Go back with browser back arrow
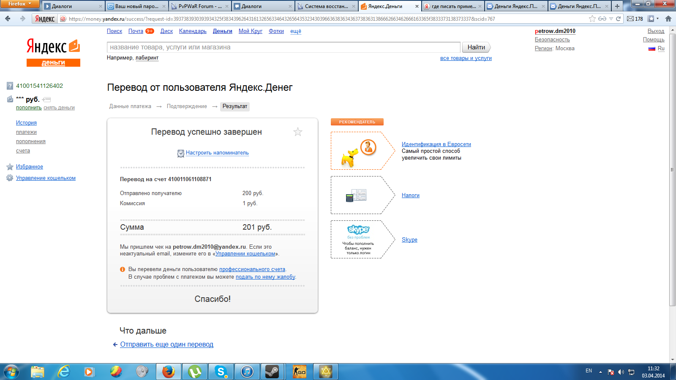The height and width of the screenshot is (380, 676). point(8,19)
